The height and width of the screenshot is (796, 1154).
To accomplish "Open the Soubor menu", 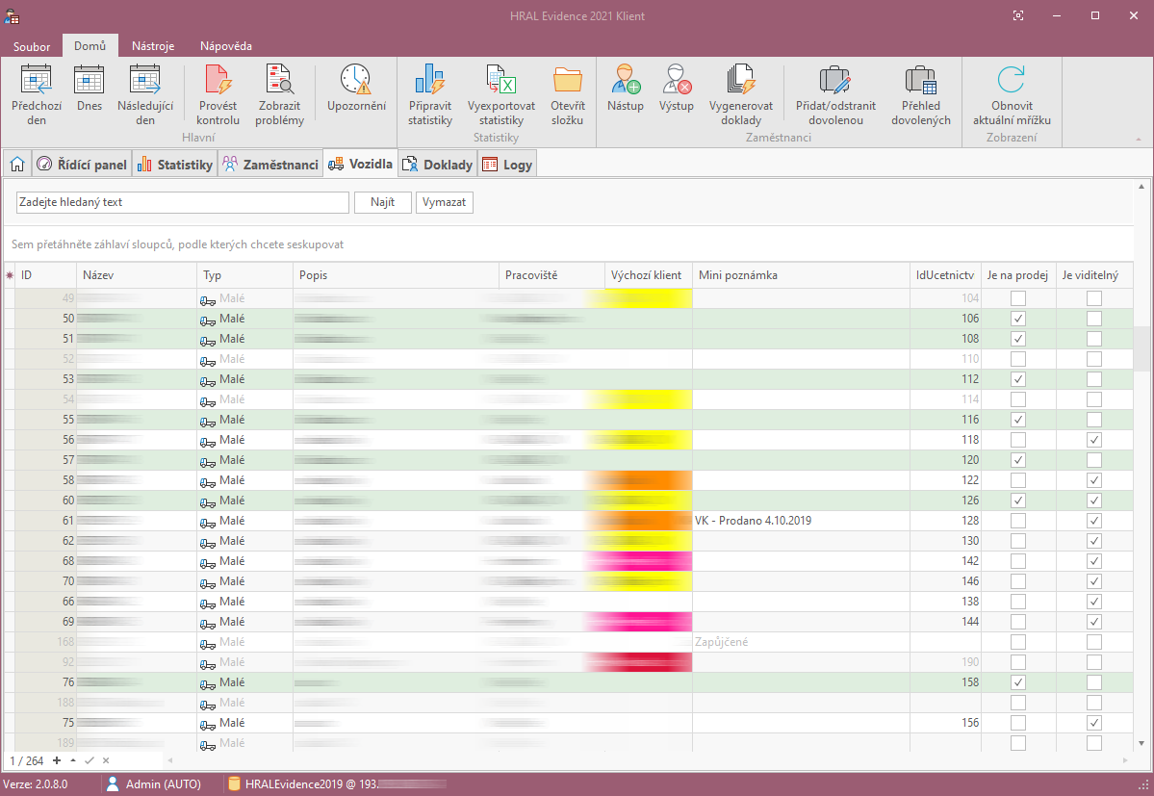I will (x=32, y=46).
